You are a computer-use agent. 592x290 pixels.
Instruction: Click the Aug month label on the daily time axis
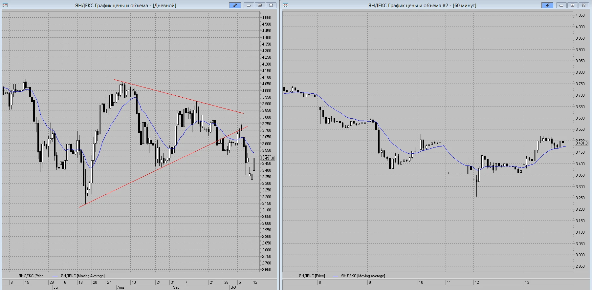pos(121,287)
